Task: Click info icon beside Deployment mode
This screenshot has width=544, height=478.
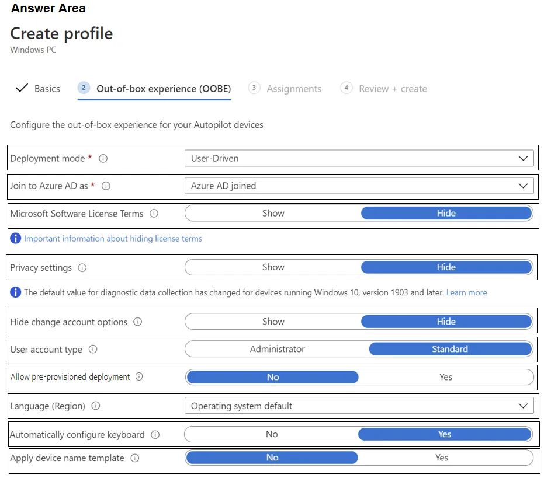Action: point(103,158)
